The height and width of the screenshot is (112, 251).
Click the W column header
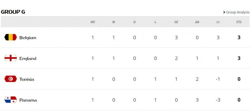114,22
